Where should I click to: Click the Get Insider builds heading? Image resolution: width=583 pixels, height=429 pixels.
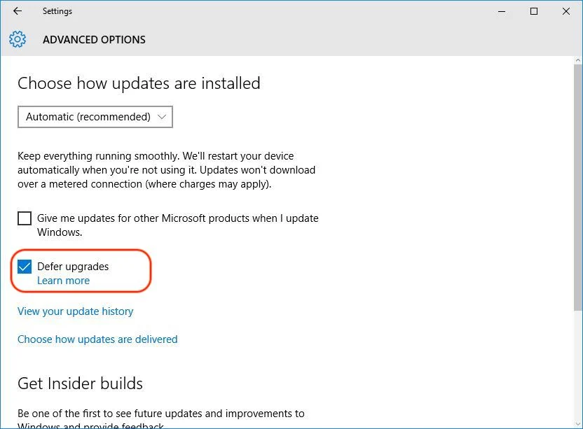pyautogui.click(x=81, y=384)
